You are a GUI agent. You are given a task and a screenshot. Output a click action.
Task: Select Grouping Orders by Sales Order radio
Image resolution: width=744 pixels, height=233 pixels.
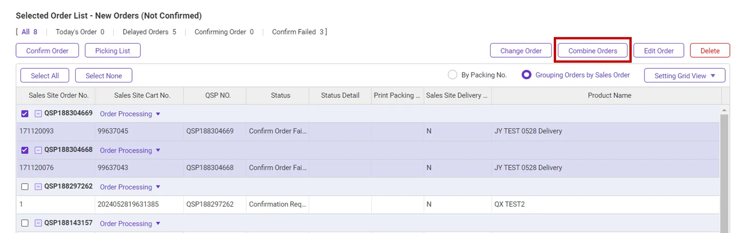(527, 75)
